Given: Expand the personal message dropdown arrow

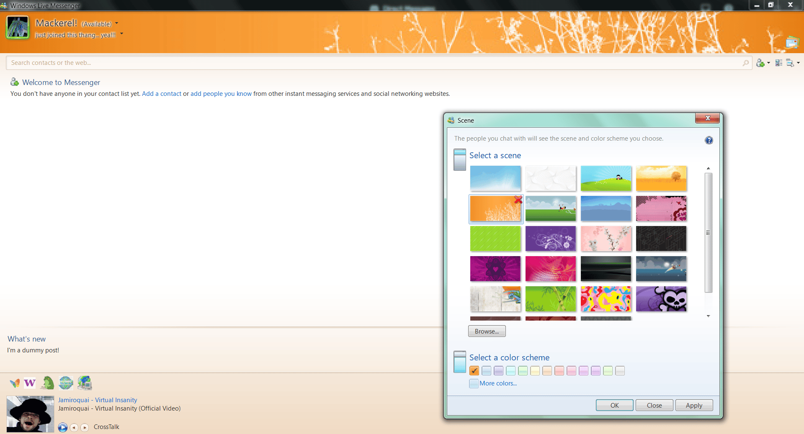Looking at the screenshot, I should 122,33.
